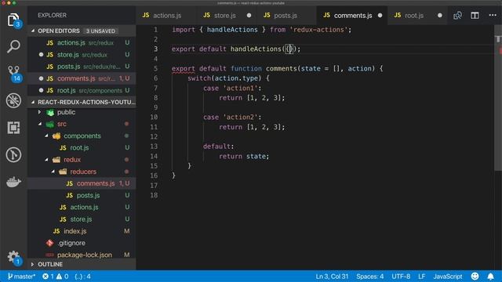502x282 pixels.
Task: Close store.js tab via its unsaved dot
Action: click(249, 16)
